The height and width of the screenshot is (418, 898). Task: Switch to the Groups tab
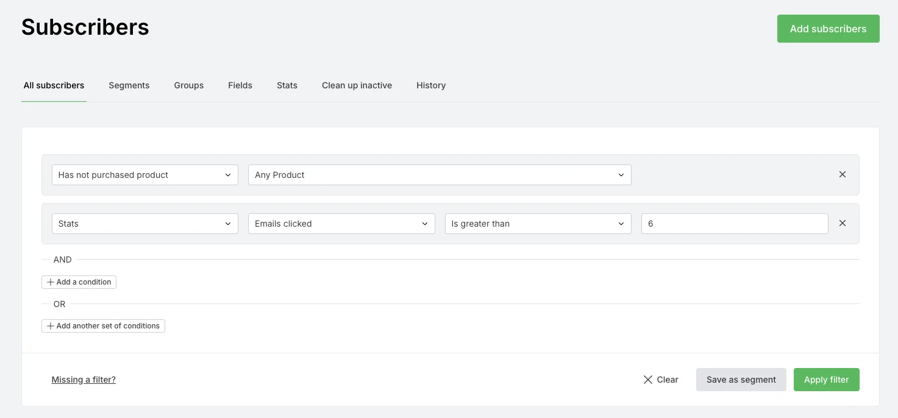click(188, 85)
